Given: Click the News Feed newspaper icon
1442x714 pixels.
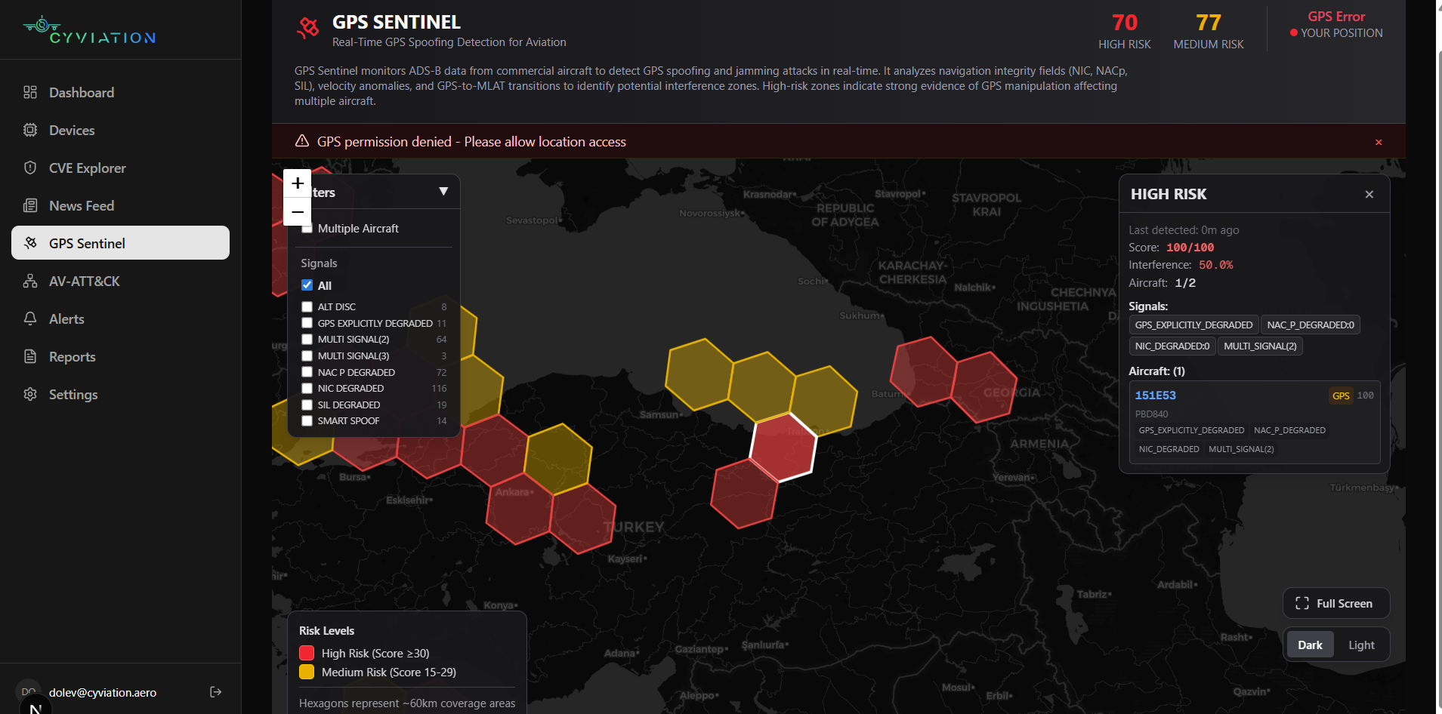Looking at the screenshot, I should (x=30, y=205).
